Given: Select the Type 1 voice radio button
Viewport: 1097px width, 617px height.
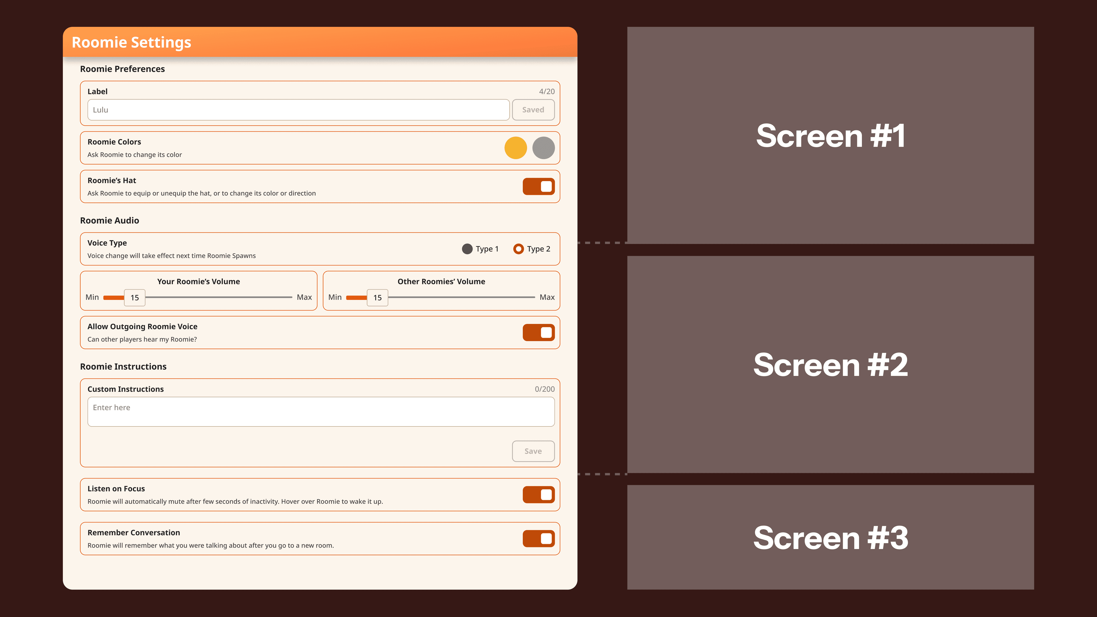Looking at the screenshot, I should pos(467,249).
